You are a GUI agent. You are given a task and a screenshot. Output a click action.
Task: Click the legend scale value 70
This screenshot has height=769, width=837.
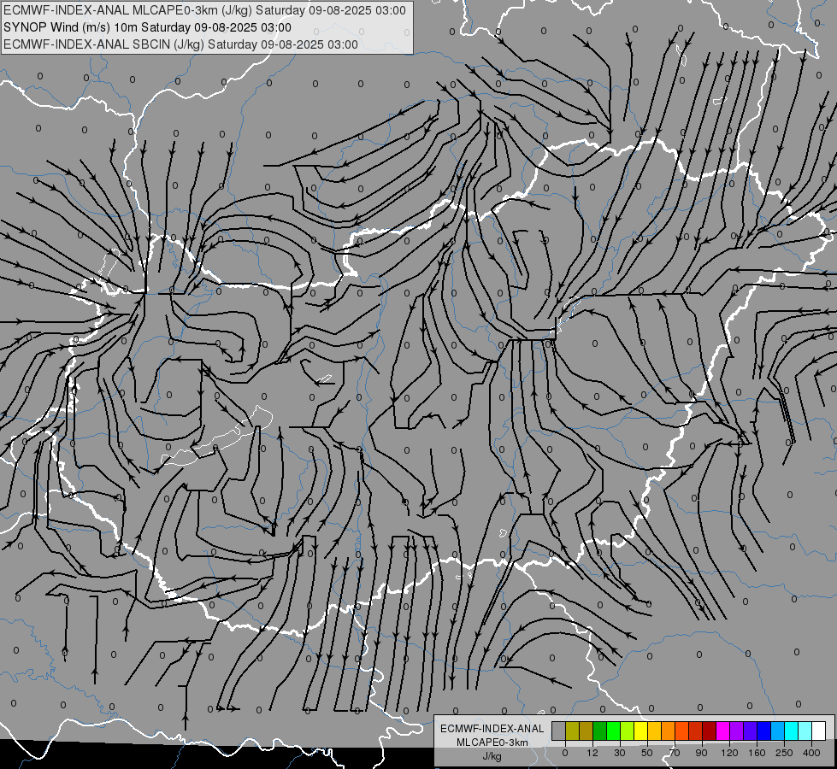tap(675, 753)
